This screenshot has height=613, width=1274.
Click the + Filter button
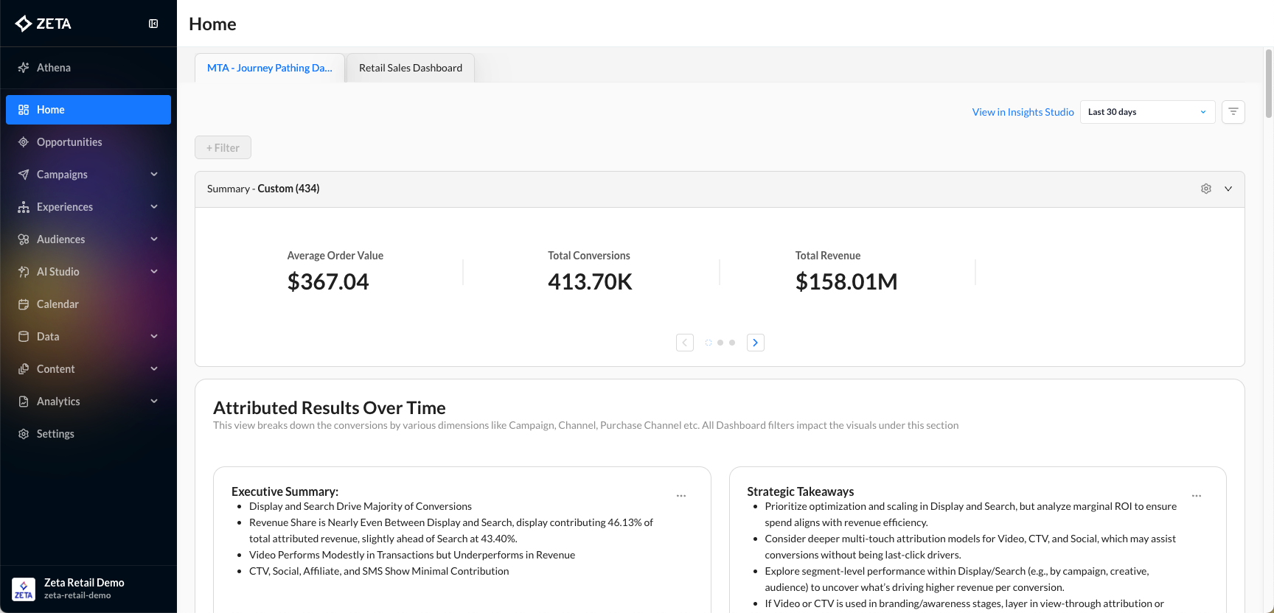pos(223,147)
